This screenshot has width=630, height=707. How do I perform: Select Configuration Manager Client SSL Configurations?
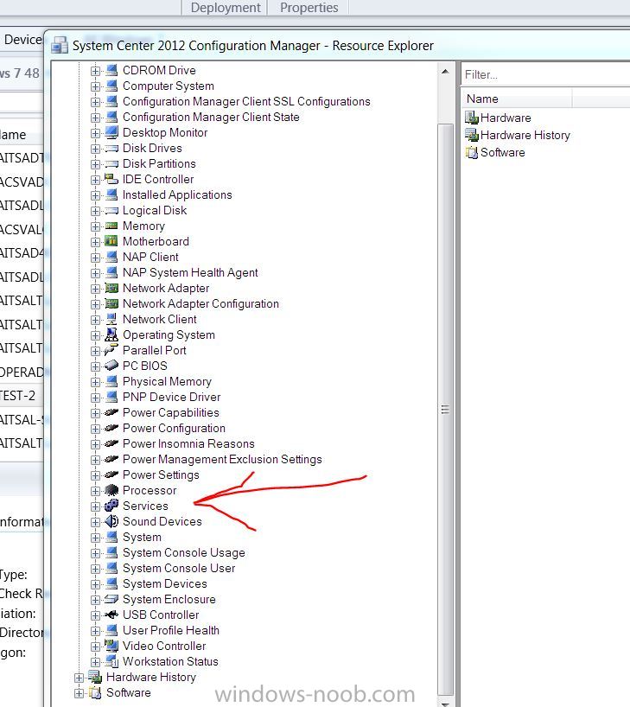click(x=246, y=101)
